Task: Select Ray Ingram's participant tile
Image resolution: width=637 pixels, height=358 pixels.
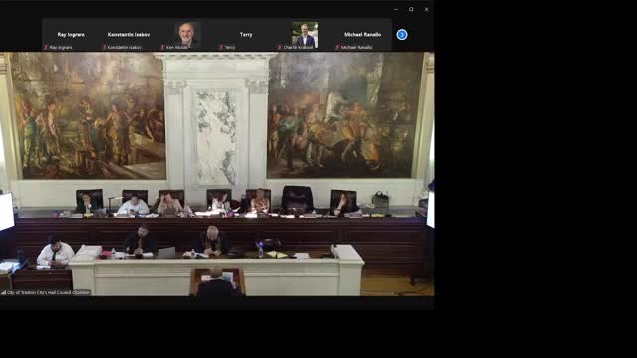Action: point(71,35)
